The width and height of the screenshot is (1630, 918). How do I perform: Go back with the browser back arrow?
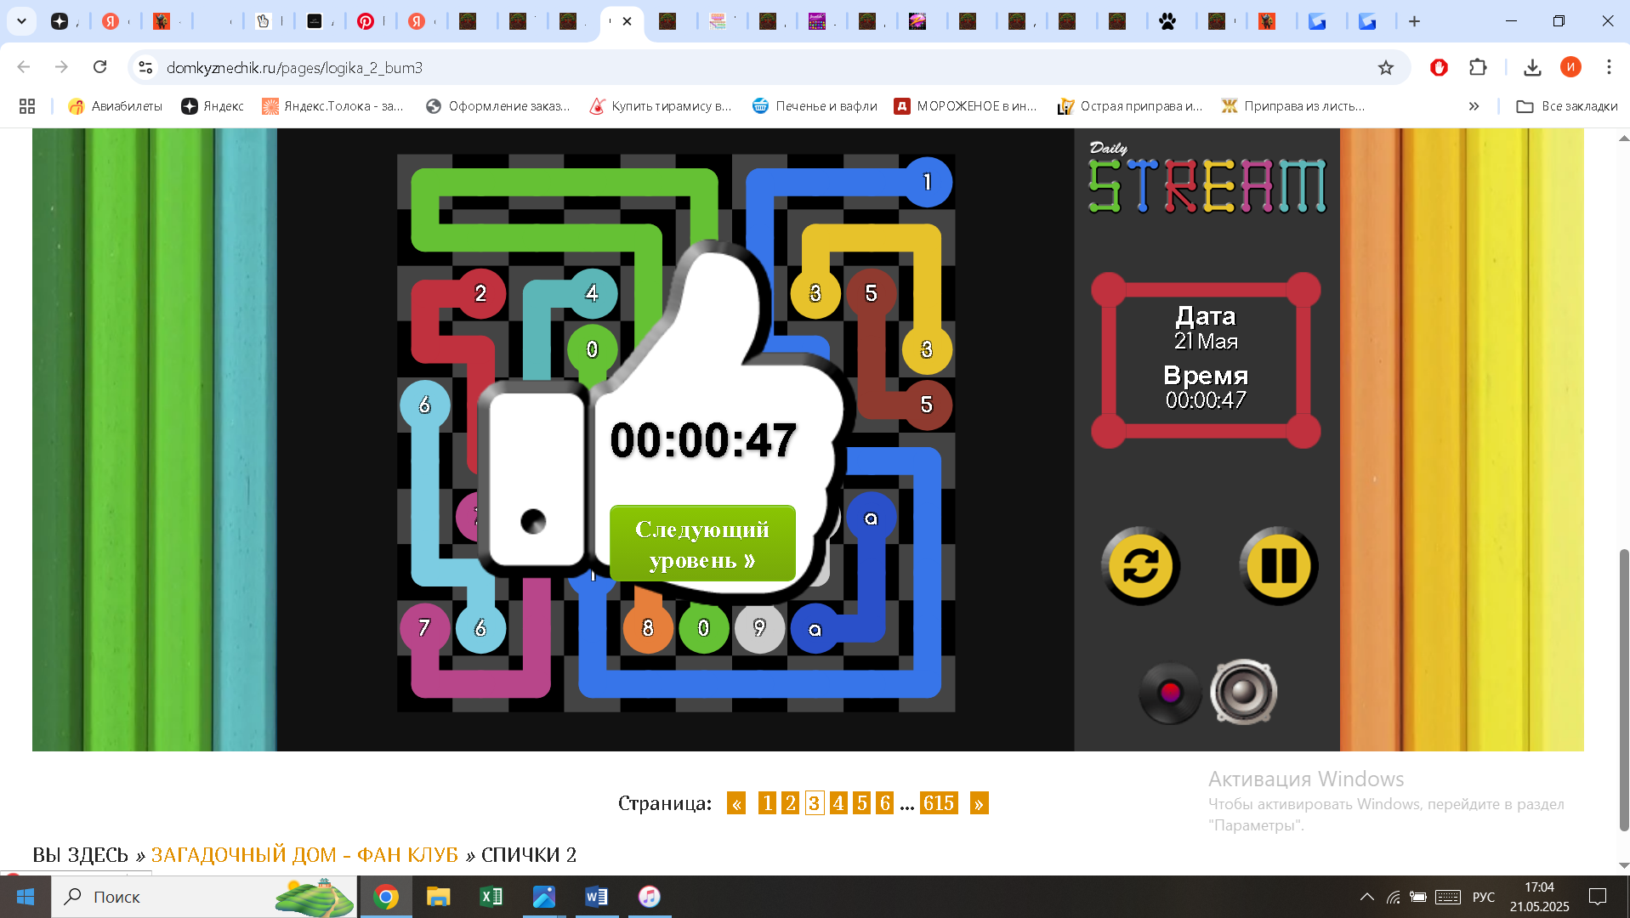[24, 67]
